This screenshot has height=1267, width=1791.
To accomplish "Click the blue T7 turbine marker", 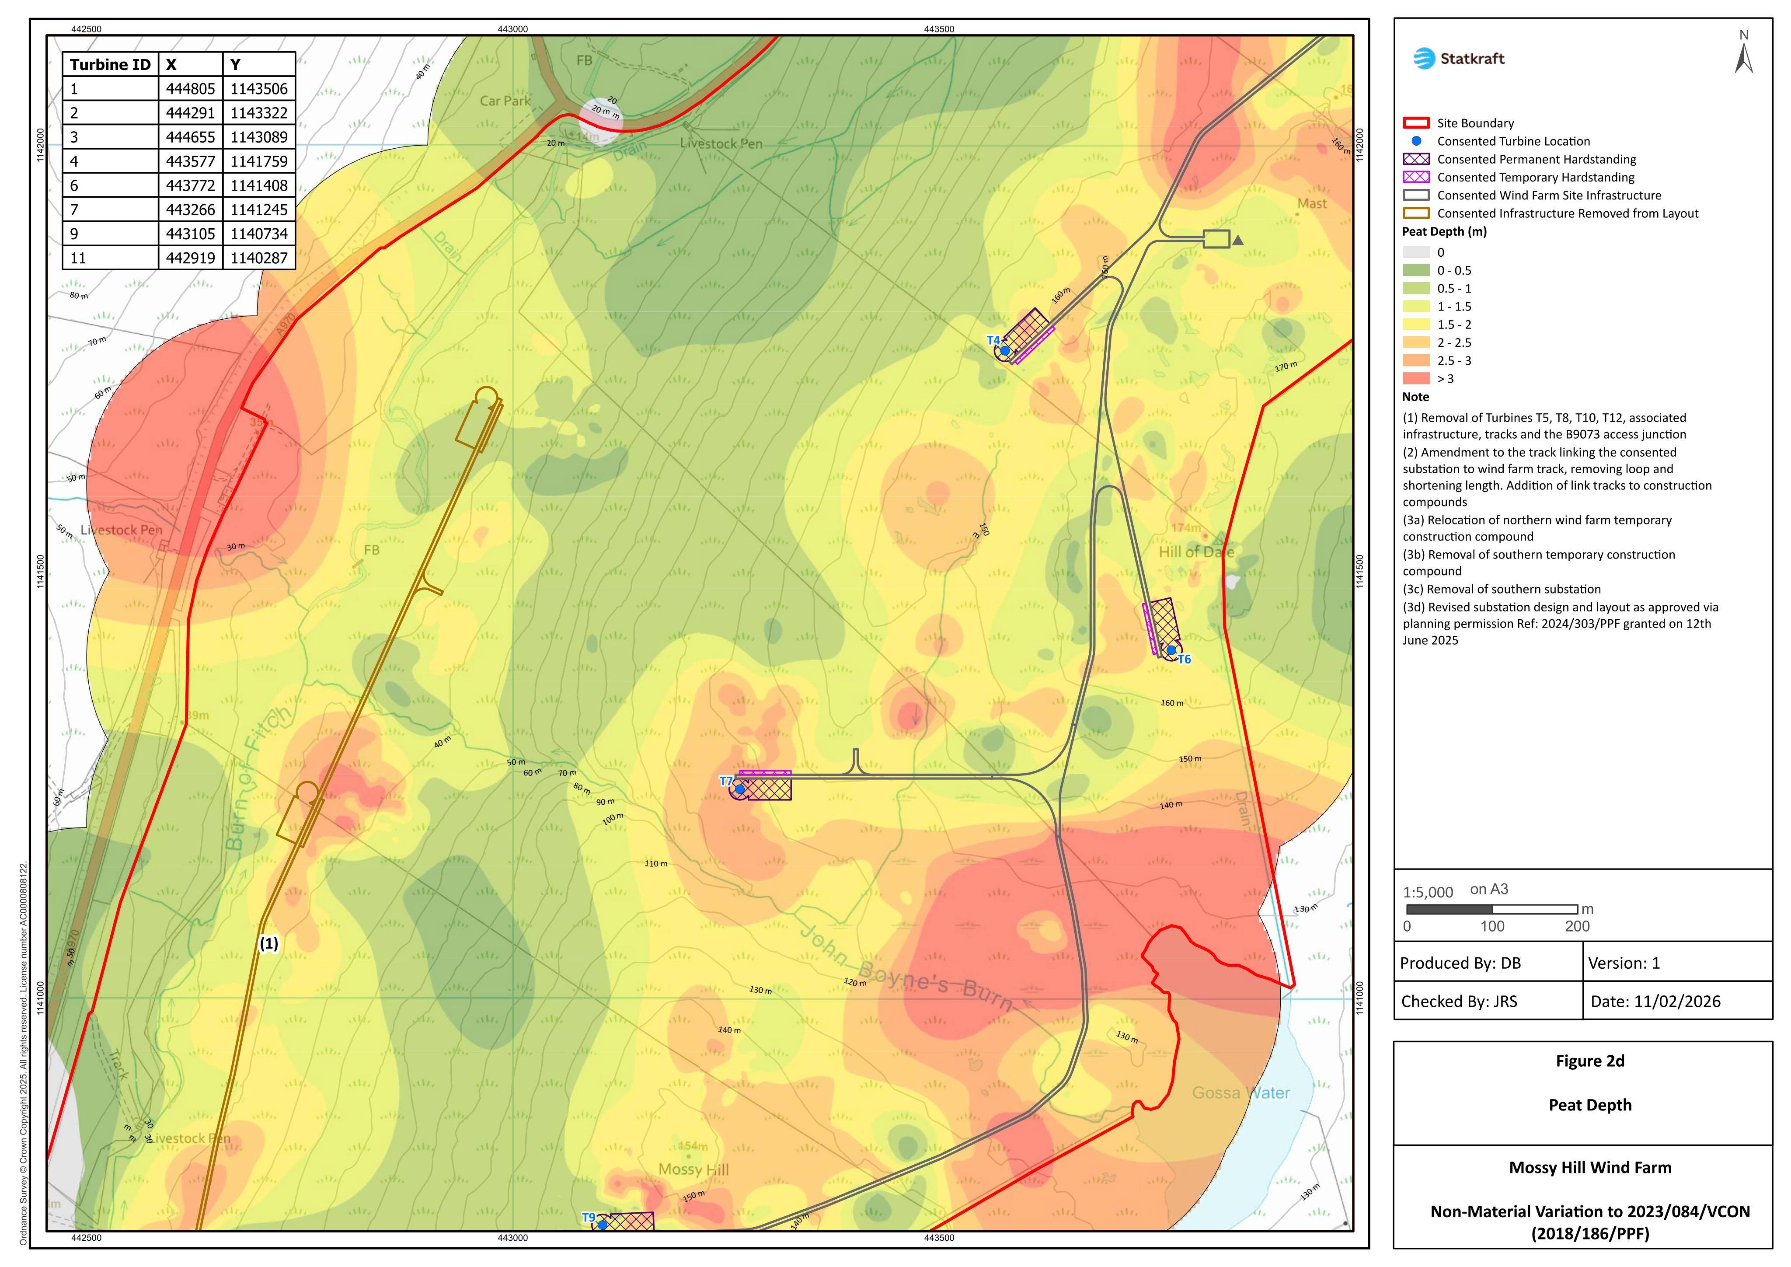I will tap(739, 789).
